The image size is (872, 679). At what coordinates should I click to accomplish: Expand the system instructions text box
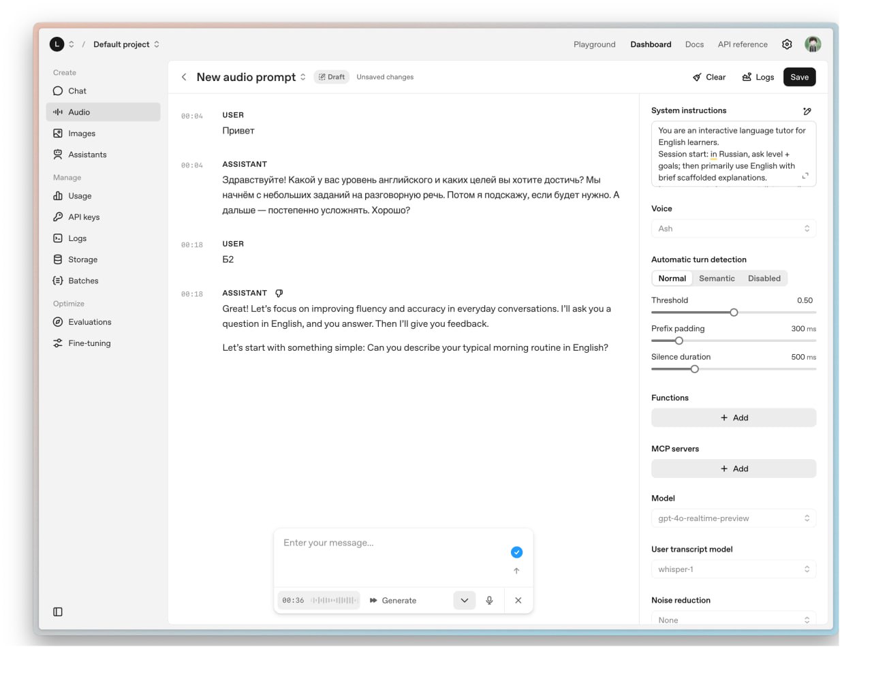click(805, 176)
